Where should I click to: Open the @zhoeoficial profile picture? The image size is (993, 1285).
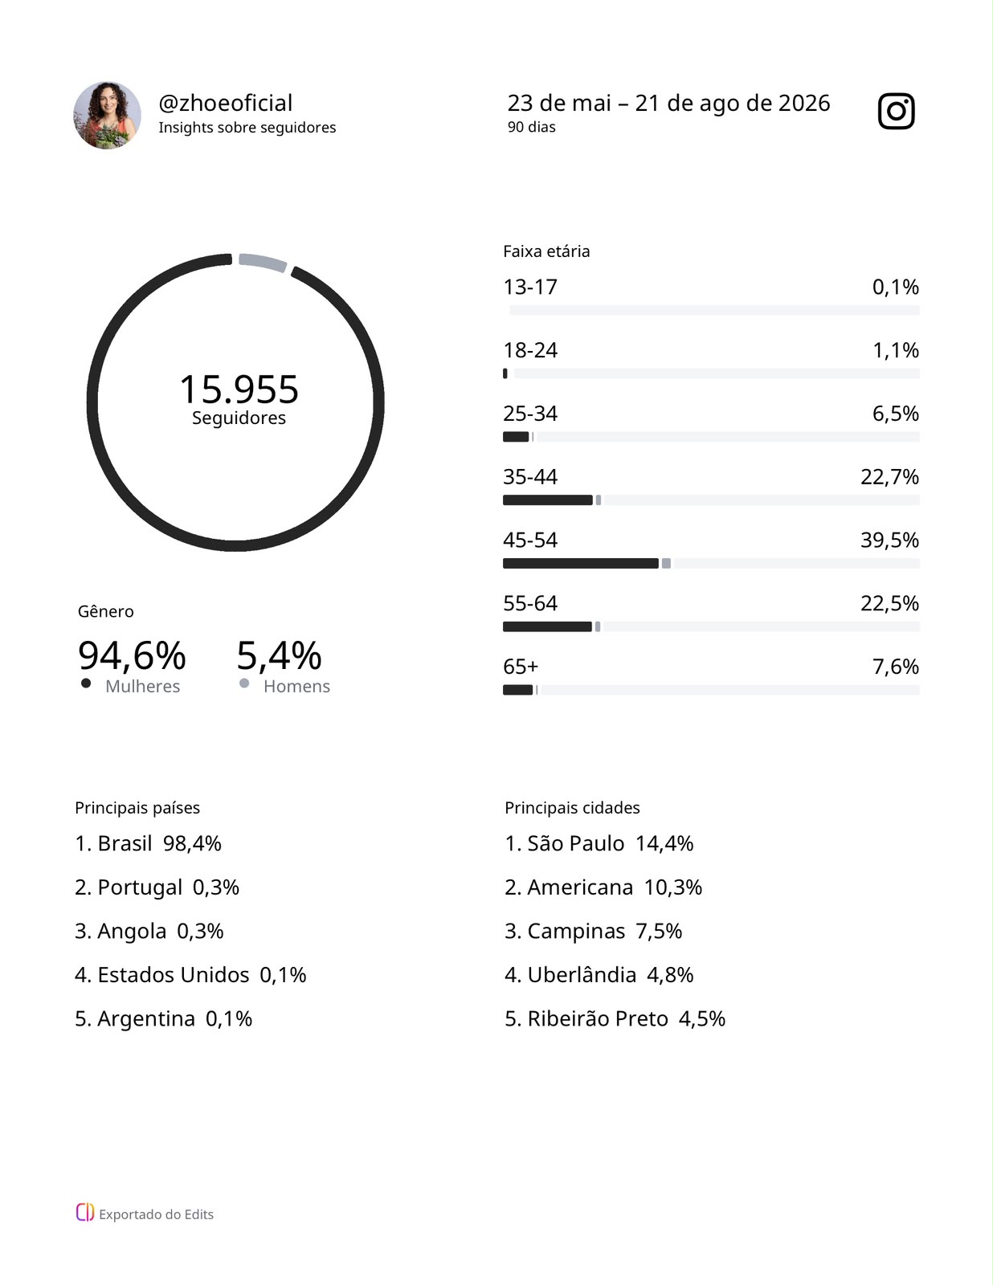click(107, 115)
